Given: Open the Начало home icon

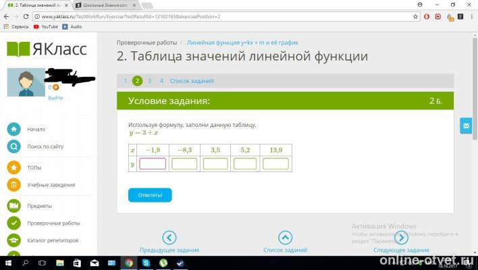Looking at the screenshot, I should tap(14, 129).
